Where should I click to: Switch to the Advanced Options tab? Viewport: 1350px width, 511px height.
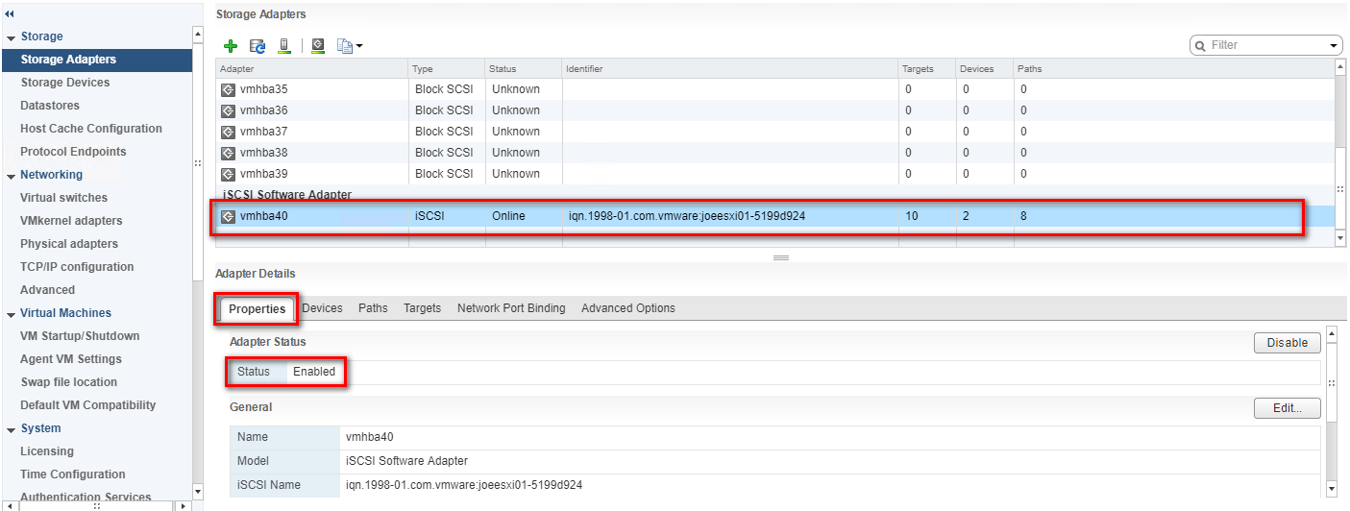point(628,308)
